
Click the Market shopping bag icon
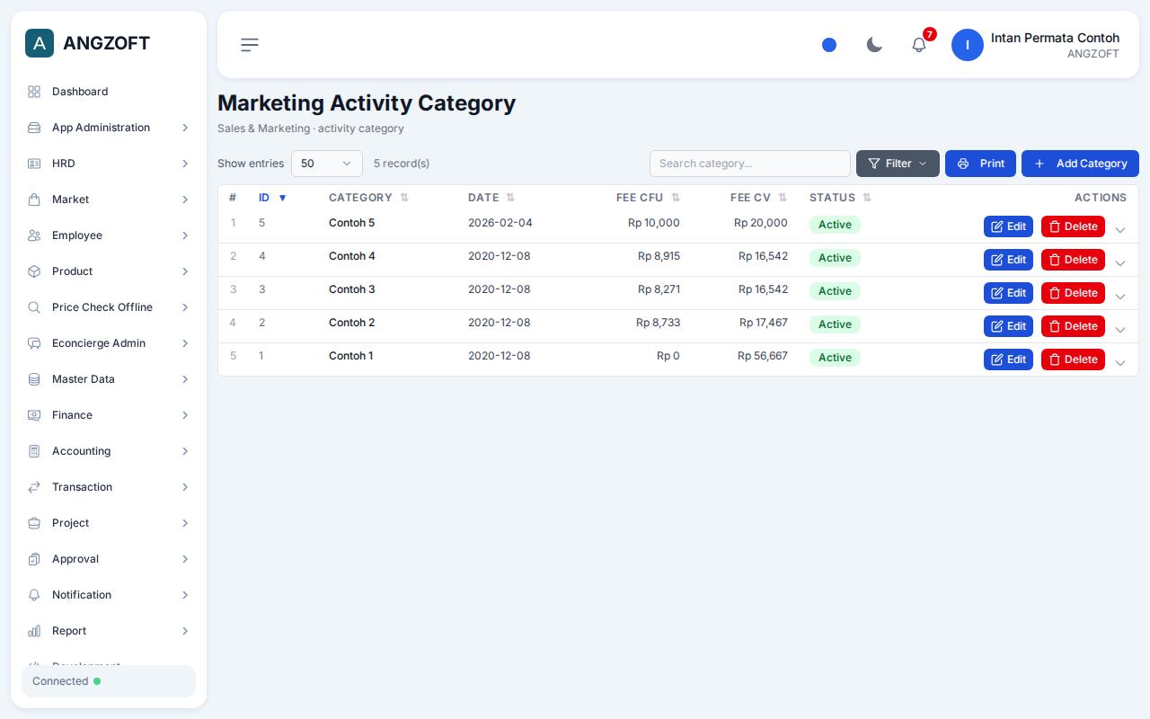click(x=34, y=200)
